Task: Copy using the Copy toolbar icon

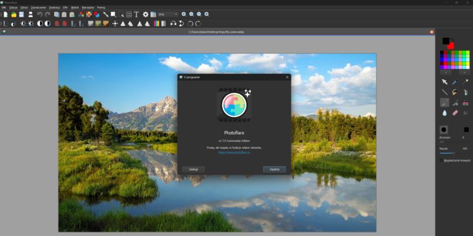Action: pos(57,14)
